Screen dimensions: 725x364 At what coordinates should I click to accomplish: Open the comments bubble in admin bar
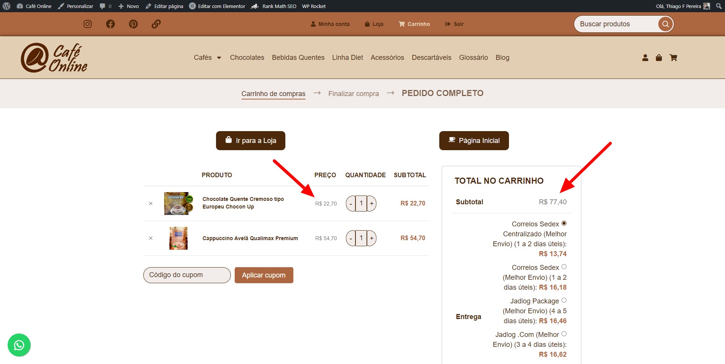coord(106,6)
